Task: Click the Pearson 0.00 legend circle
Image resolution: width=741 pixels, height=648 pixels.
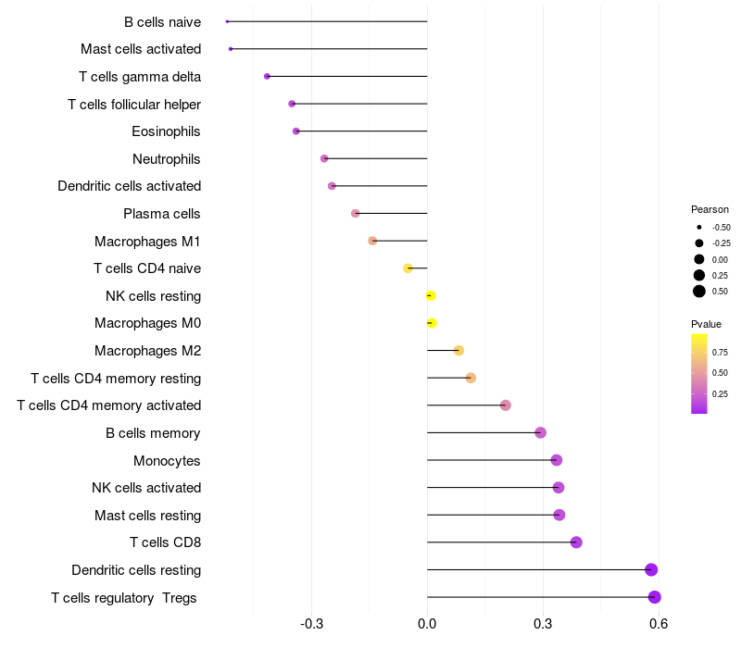Action: coord(699,259)
